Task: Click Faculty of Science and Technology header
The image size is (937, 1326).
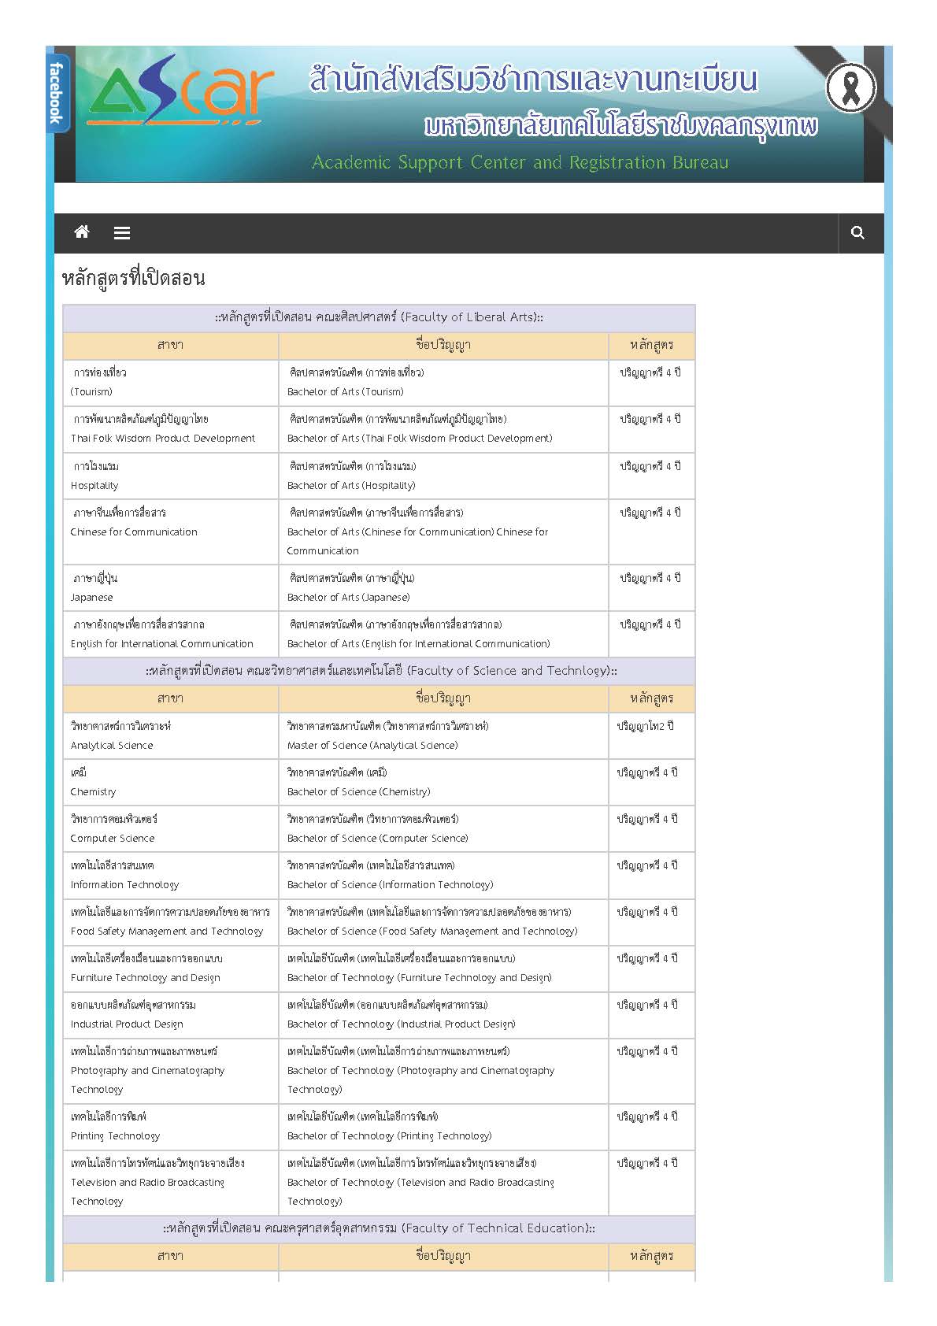Action: pos(379,671)
